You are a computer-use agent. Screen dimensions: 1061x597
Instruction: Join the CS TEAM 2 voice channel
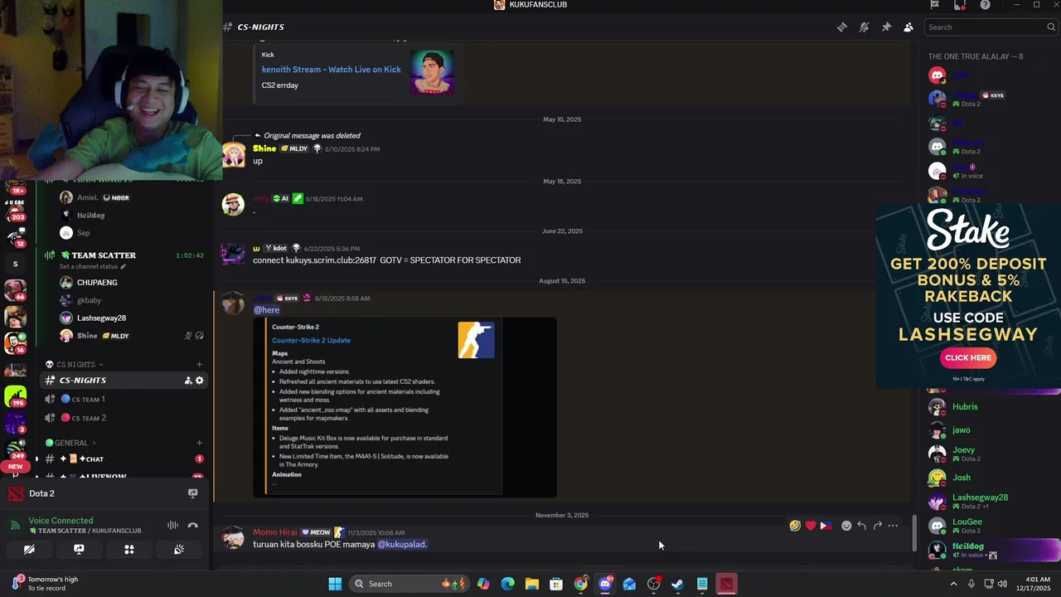coord(124,418)
